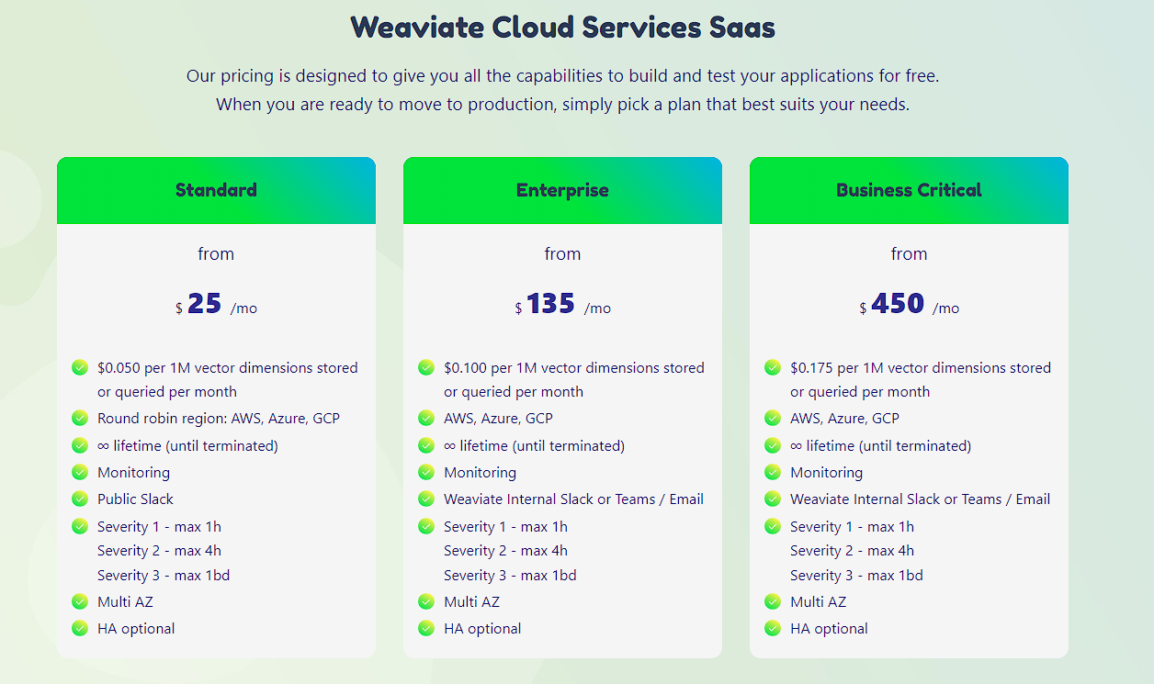Click Standard's 'Severity 3 - max 1bd' text
This screenshot has width=1154, height=684.
(164, 575)
